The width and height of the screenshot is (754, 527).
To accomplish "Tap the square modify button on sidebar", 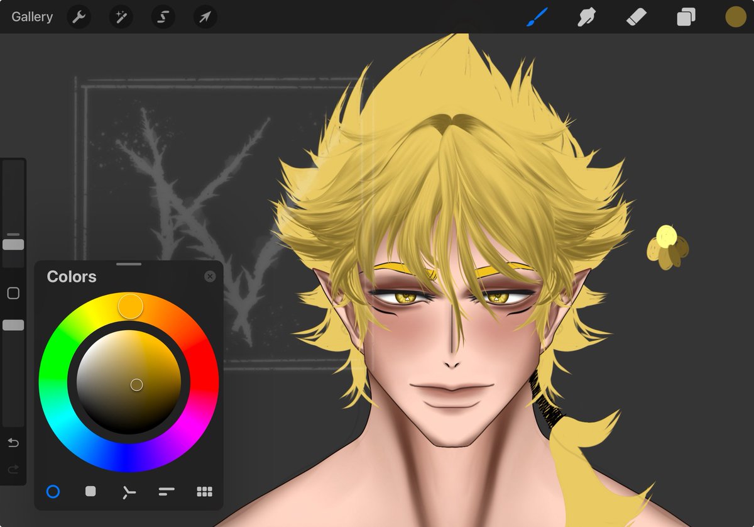I will point(13,293).
